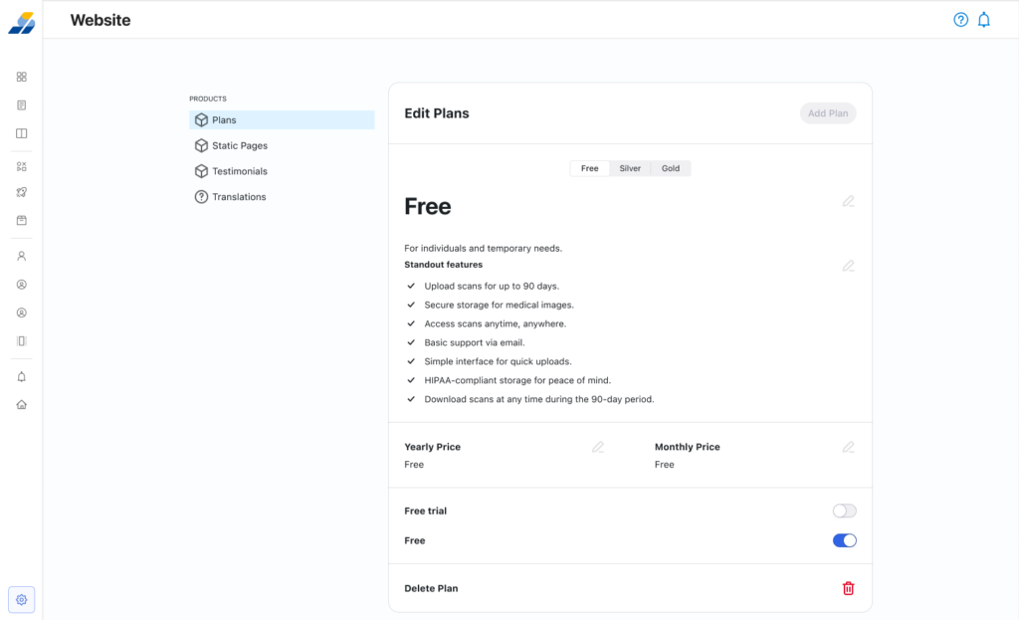Screen dimensions: 1019x620
Task: Click the dashboard grid icon in sidebar
Action: [x=22, y=77]
